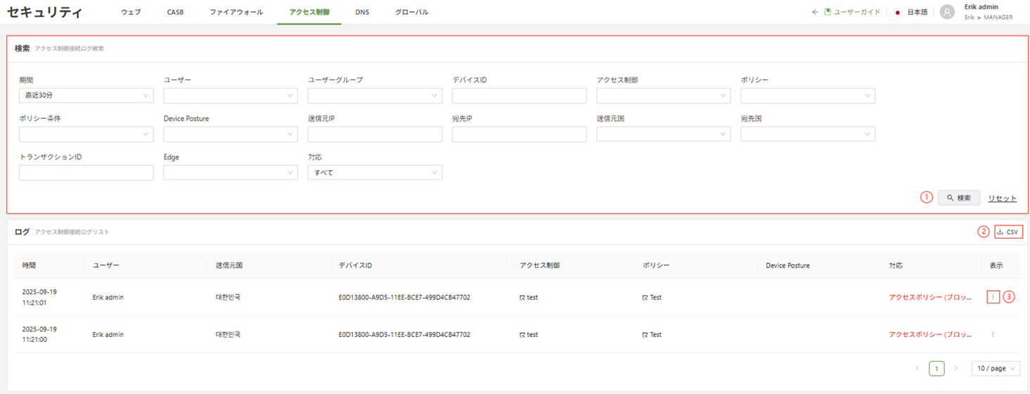This screenshot has height=394, width=1030.
Task: Go to the next page arrow
Action: (955, 368)
